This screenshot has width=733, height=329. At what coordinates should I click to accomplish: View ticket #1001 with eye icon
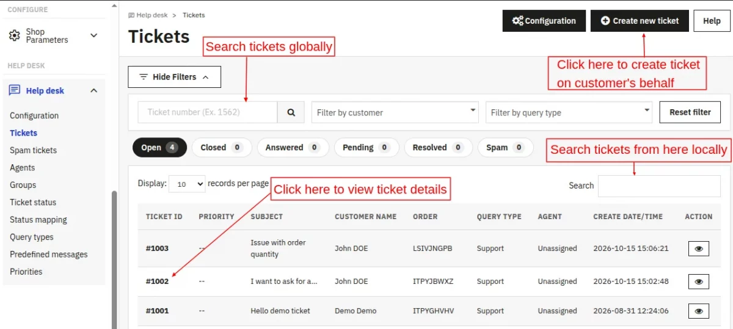[x=699, y=311]
